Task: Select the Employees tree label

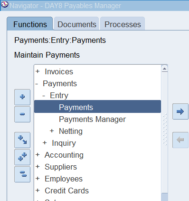Action: coord(64,179)
